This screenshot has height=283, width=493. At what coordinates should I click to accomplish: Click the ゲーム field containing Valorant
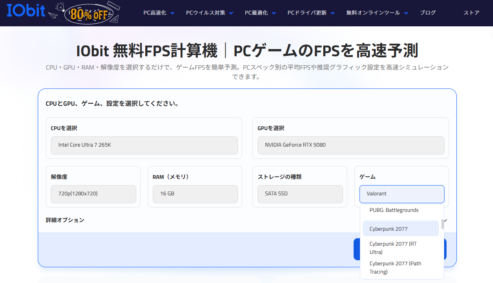[x=402, y=194]
